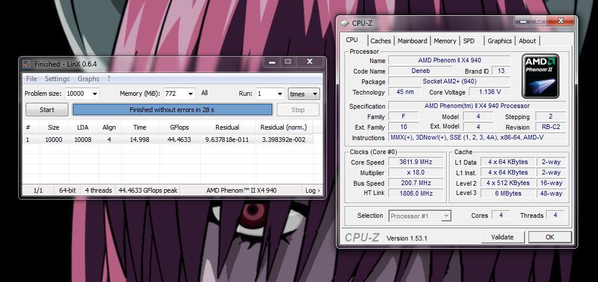The image size is (598, 282).
Task: Click the 64-bit status bar entry
Action: [68, 190]
